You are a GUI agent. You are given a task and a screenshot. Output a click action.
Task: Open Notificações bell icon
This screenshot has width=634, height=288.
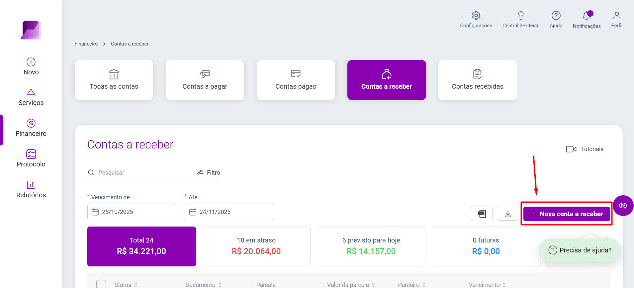point(587,16)
